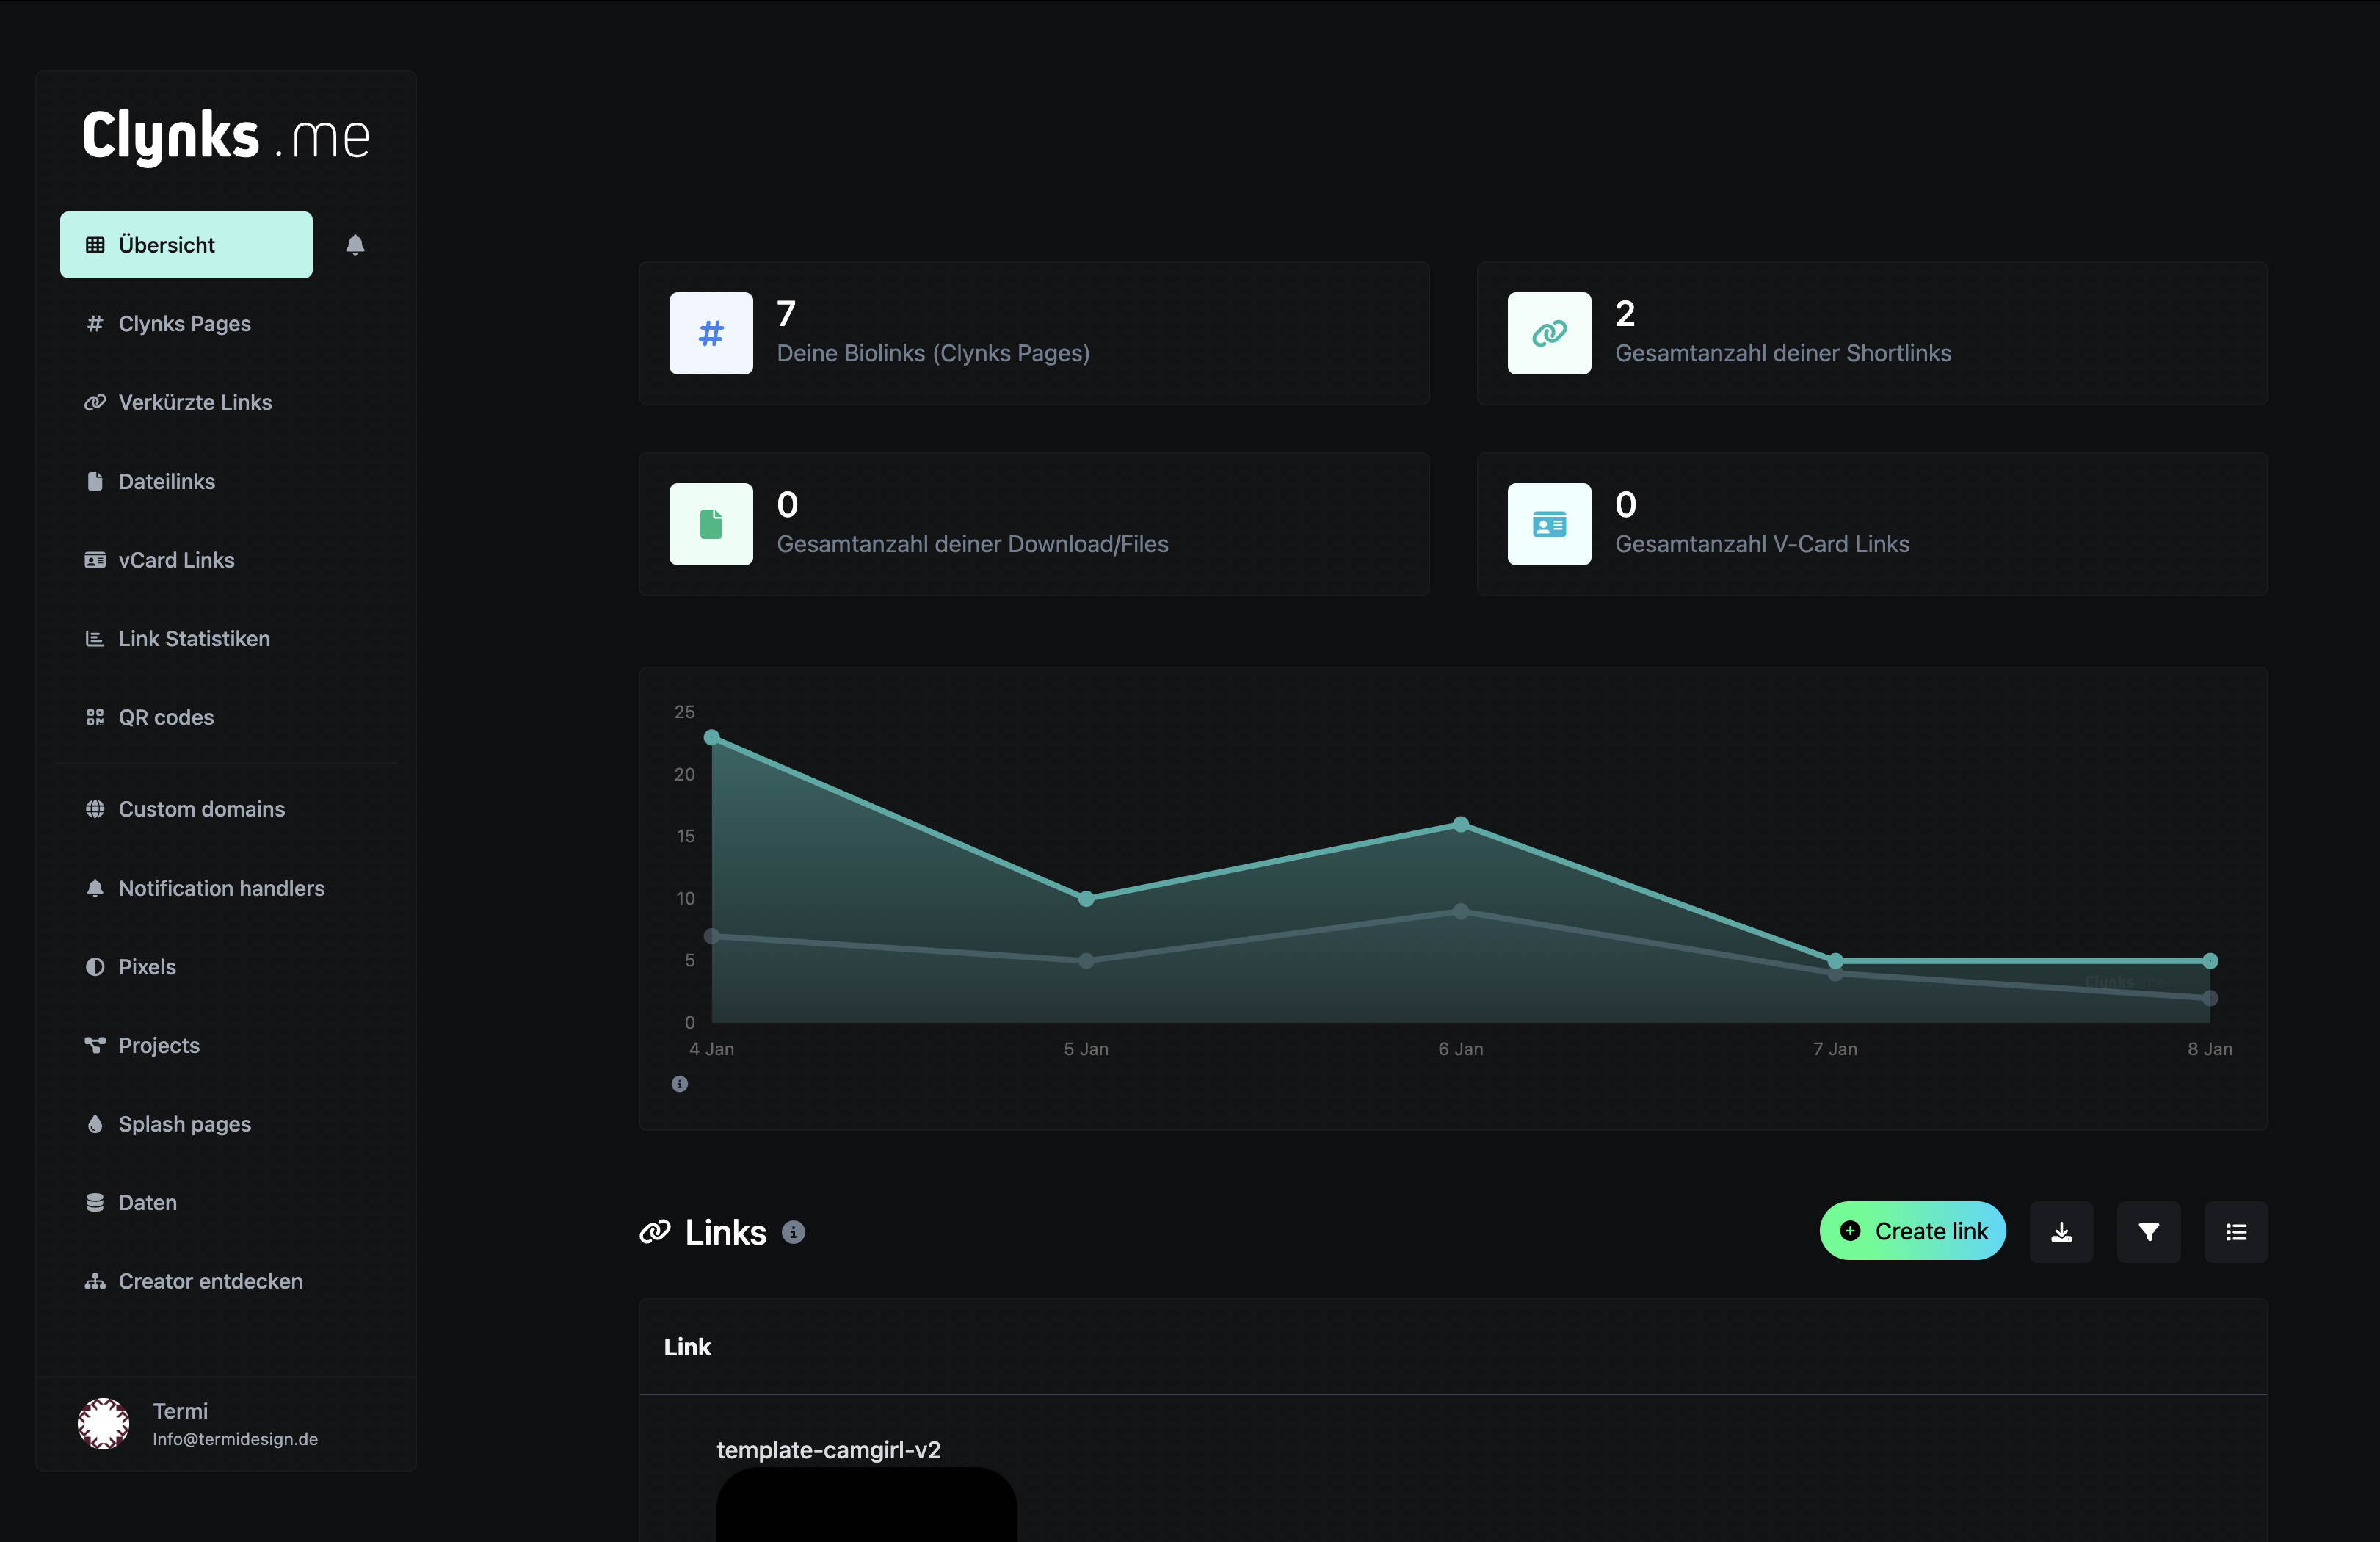Select the template-camgirl-v2 link entry
The width and height of the screenshot is (2380, 1542).
(x=828, y=1449)
